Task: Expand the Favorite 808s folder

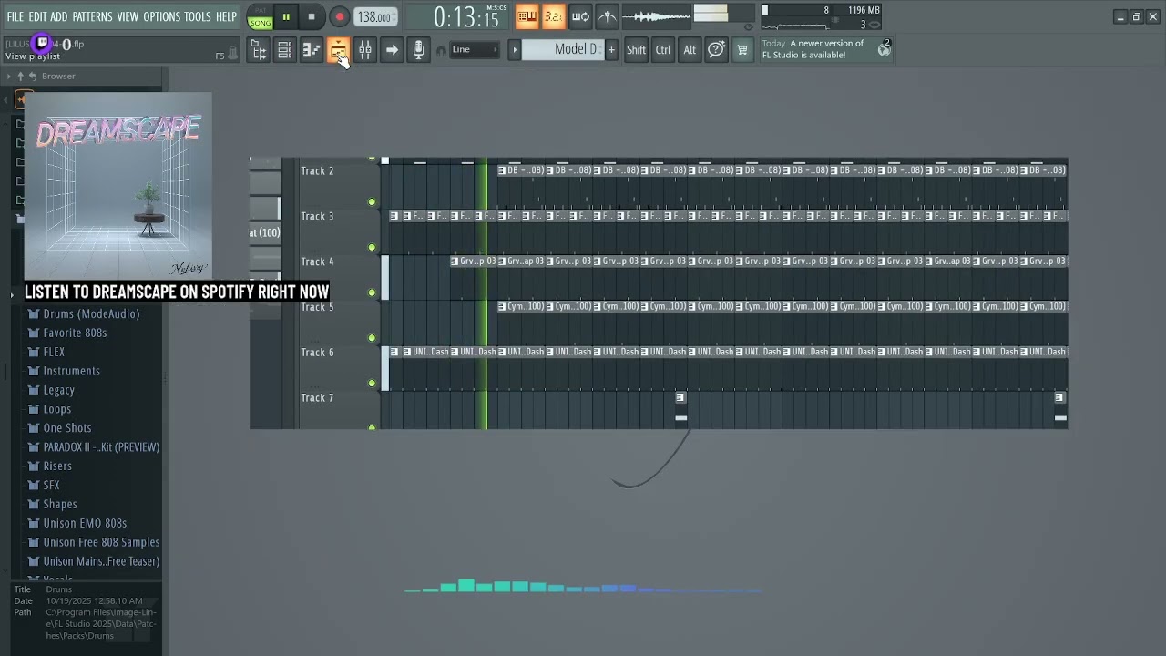Action: [75, 333]
